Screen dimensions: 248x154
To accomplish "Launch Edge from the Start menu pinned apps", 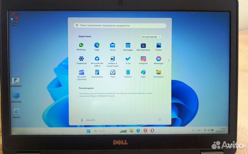I will [x=97, y=47].
